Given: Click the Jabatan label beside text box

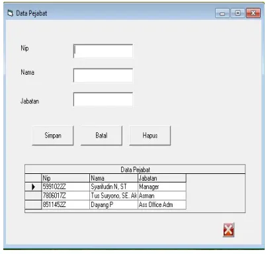Looking at the screenshot, I should click(30, 101).
